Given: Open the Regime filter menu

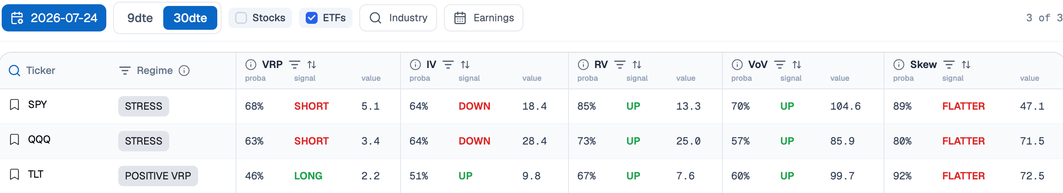Looking at the screenshot, I should (x=125, y=71).
